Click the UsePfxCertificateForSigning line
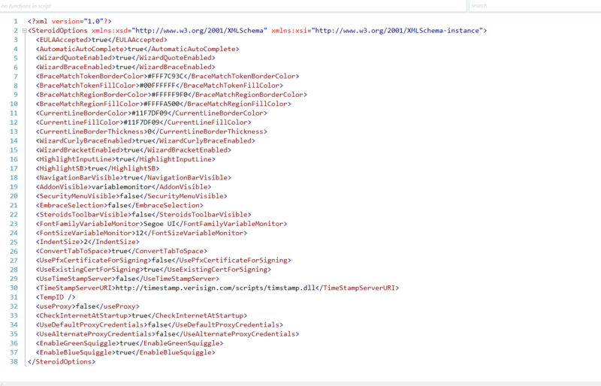Screen dimensions: 601x386 (164, 261)
